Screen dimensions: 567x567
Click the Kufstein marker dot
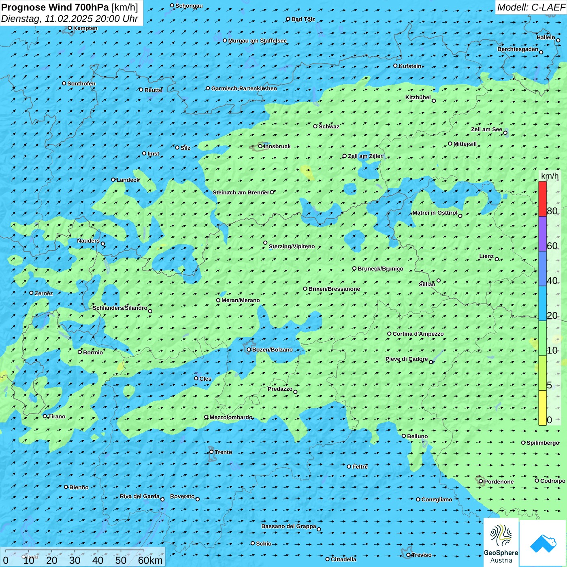tap(395, 66)
